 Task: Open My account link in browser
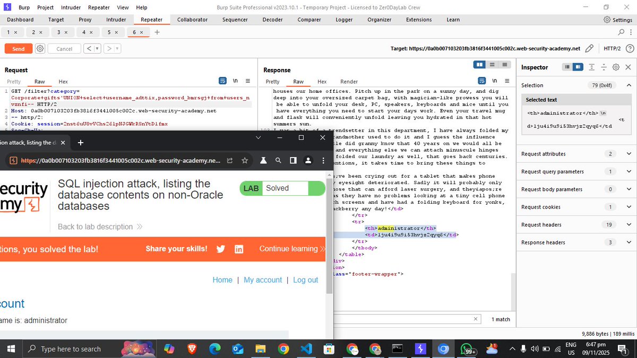click(263, 280)
